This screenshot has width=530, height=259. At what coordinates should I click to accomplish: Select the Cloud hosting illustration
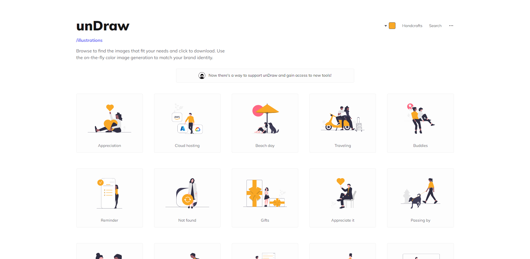[x=187, y=123]
